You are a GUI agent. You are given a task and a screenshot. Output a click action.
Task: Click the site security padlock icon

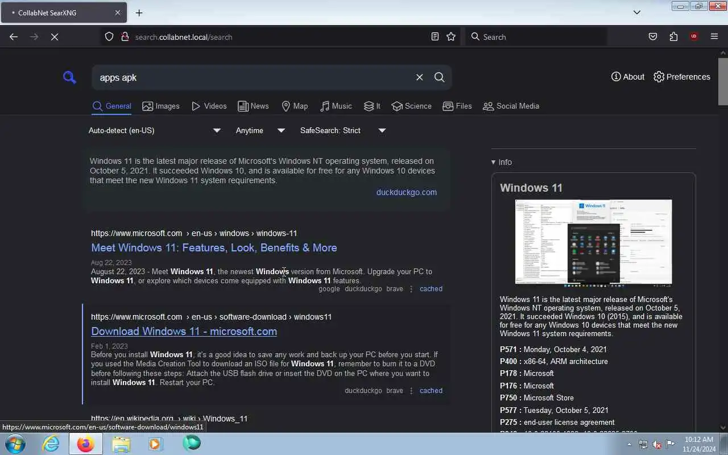[125, 37]
